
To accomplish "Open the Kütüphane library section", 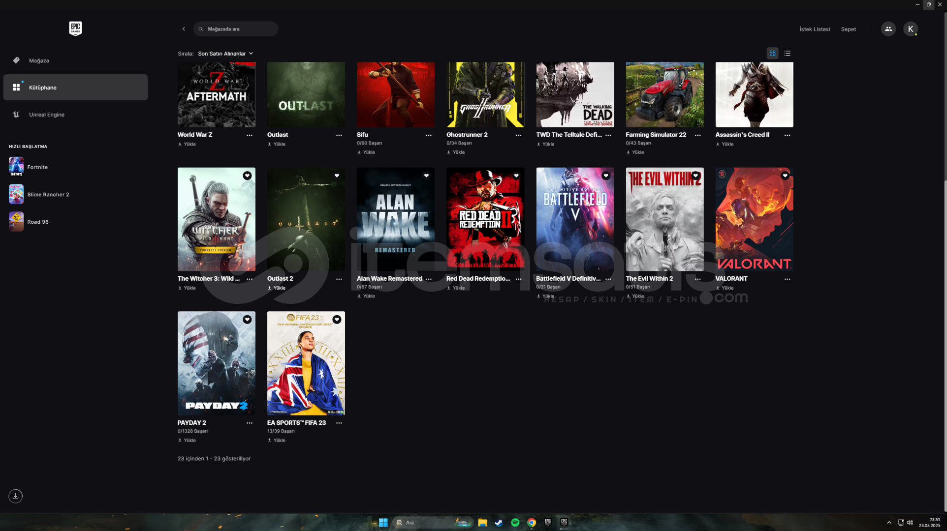I will (x=75, y=88).
